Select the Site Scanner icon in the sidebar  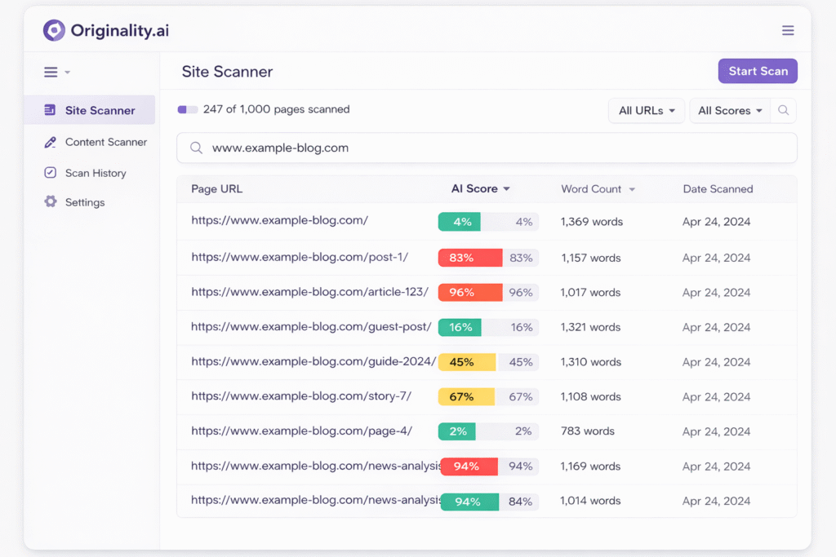[51, 111]
